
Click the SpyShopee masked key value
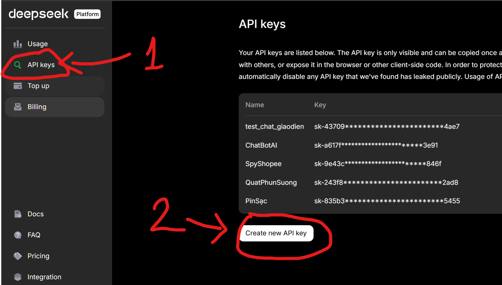[x=378, y=164]
